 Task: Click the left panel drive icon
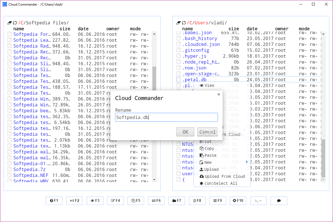pos(10,23)
